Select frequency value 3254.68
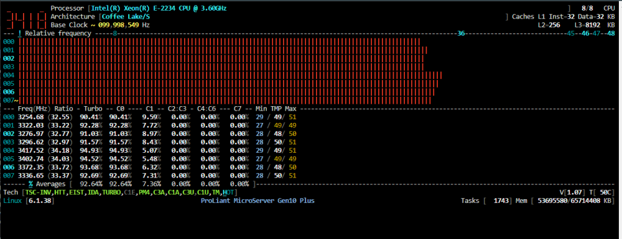 point(31,117)
